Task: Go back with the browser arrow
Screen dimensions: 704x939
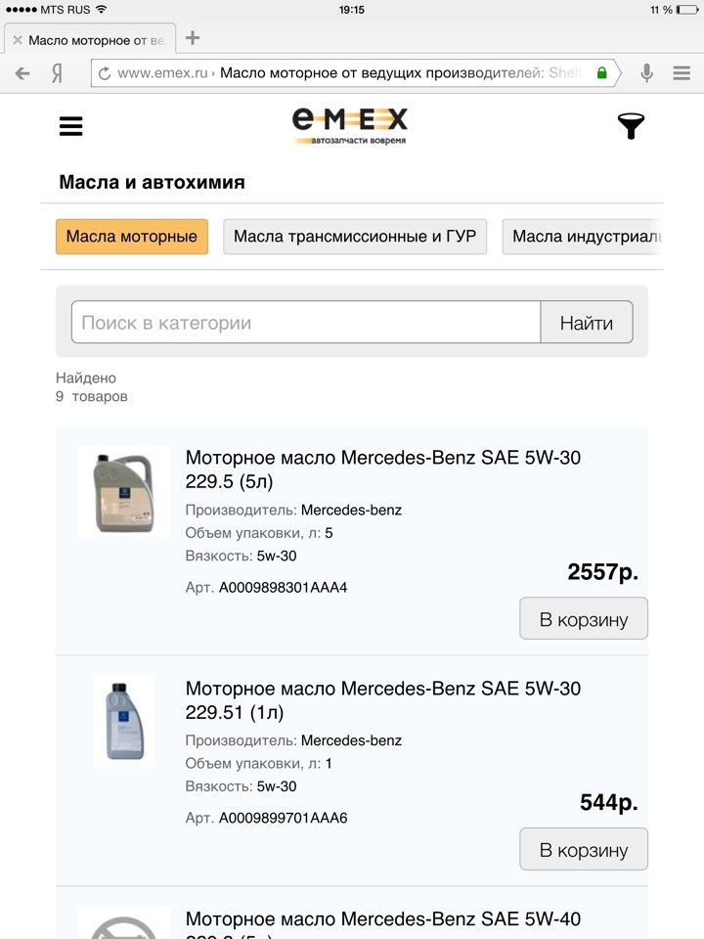Action: [x=22, y=73]
